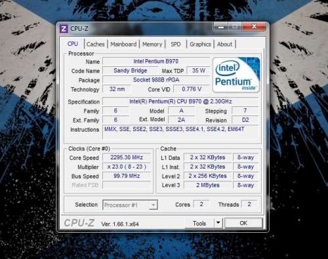Open the Tools dropdown arrow

coord(218,223)
